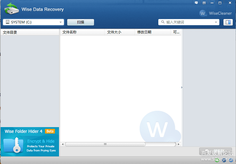Viewport: 236px width, 164px height.
Task: Click the Beta badge on the banner
Action: [50, 131]
